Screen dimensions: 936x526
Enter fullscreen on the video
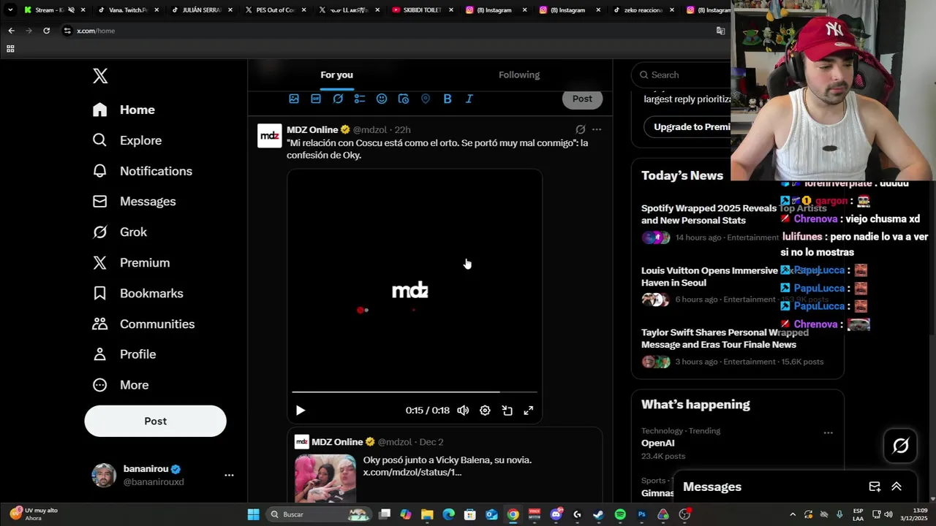[529, 411]
